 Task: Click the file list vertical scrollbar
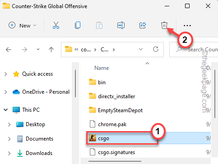(215, 94)
